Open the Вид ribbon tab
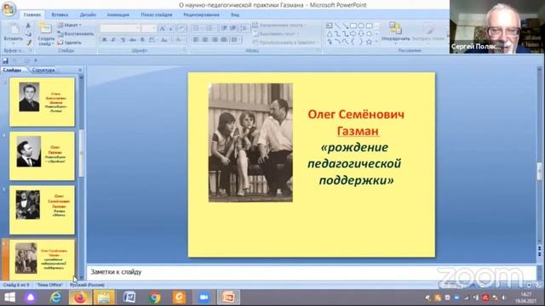 (235, 15)
